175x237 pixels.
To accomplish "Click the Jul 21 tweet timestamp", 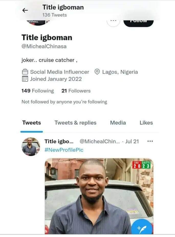I will [x=132, y=141].
